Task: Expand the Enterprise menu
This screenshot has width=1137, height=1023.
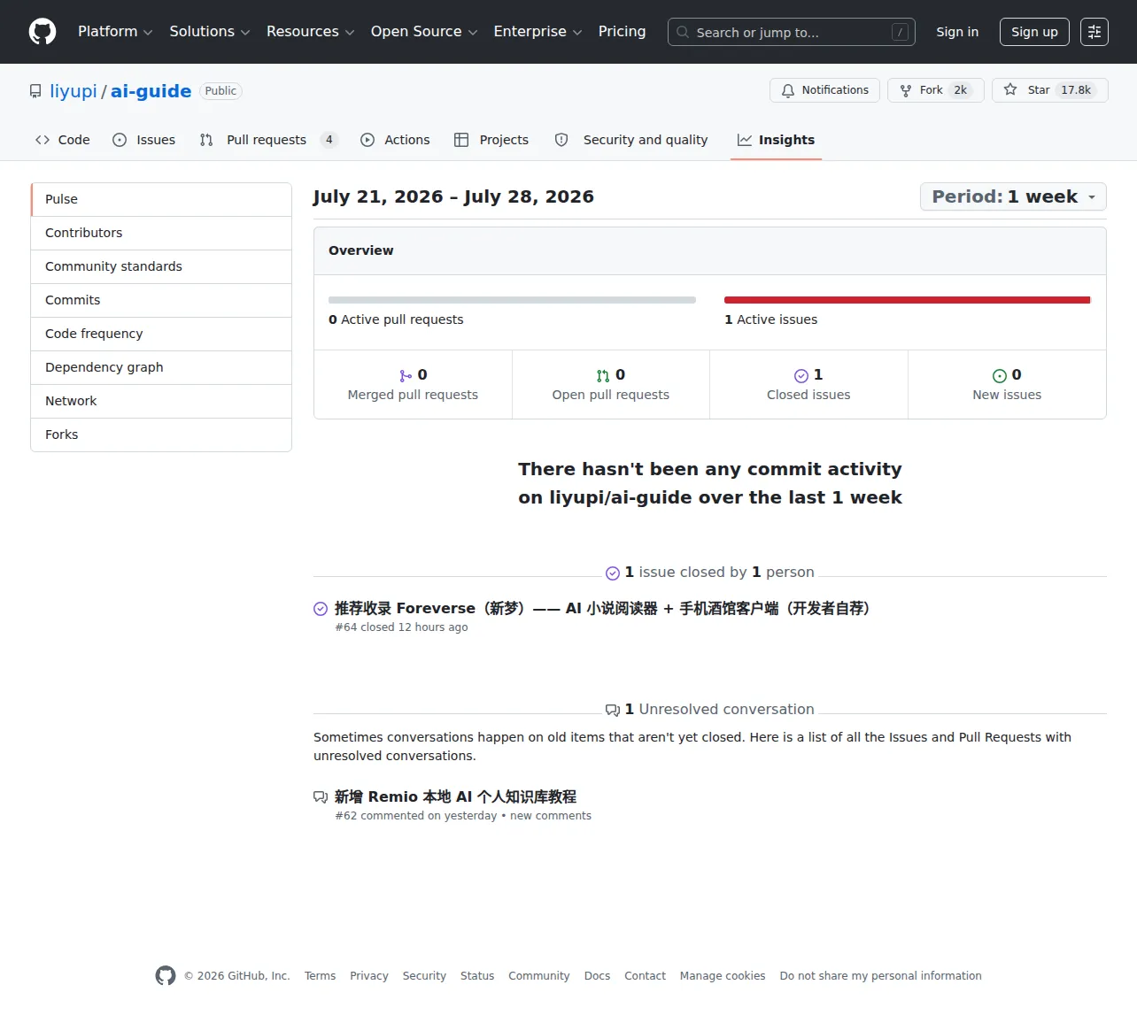Action: tap(538, 32)
